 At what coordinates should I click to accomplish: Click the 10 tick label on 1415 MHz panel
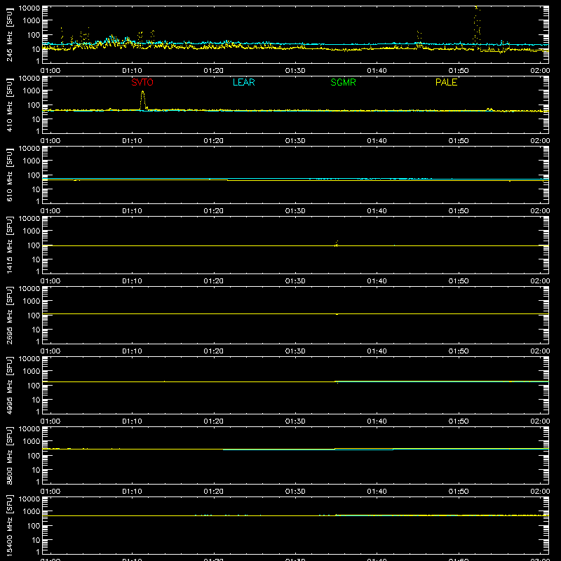36,259
